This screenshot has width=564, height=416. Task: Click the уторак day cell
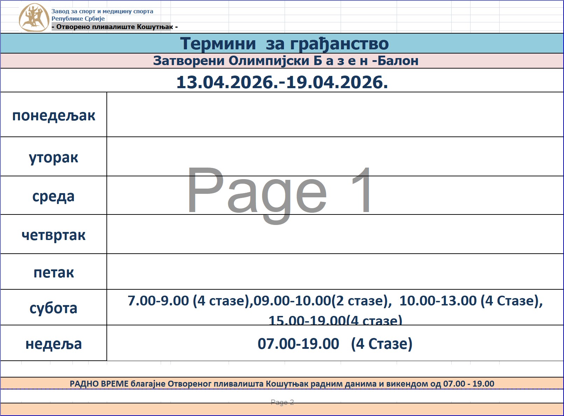tap(54, 157)
